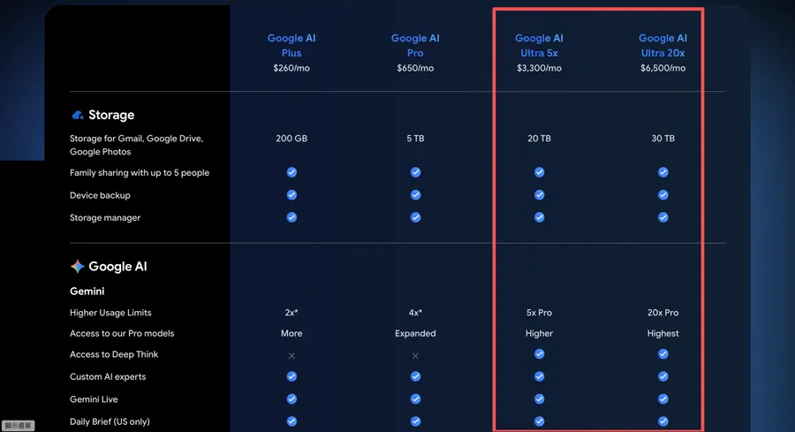
Task: Click the 2x* usage limit value
Action: tap(291, 313)
